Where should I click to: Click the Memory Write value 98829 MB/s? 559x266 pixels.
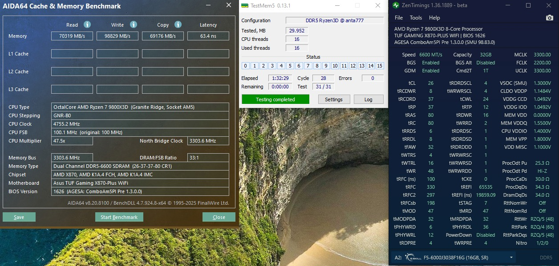pos(117,36)
